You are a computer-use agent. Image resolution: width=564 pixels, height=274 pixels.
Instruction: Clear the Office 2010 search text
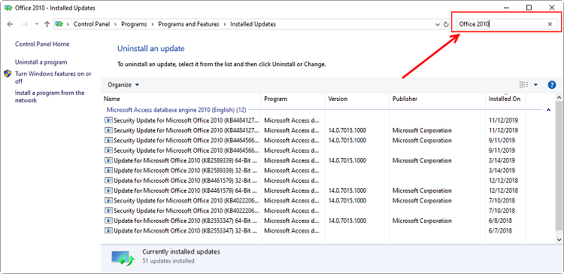click(x=550, y=24)
